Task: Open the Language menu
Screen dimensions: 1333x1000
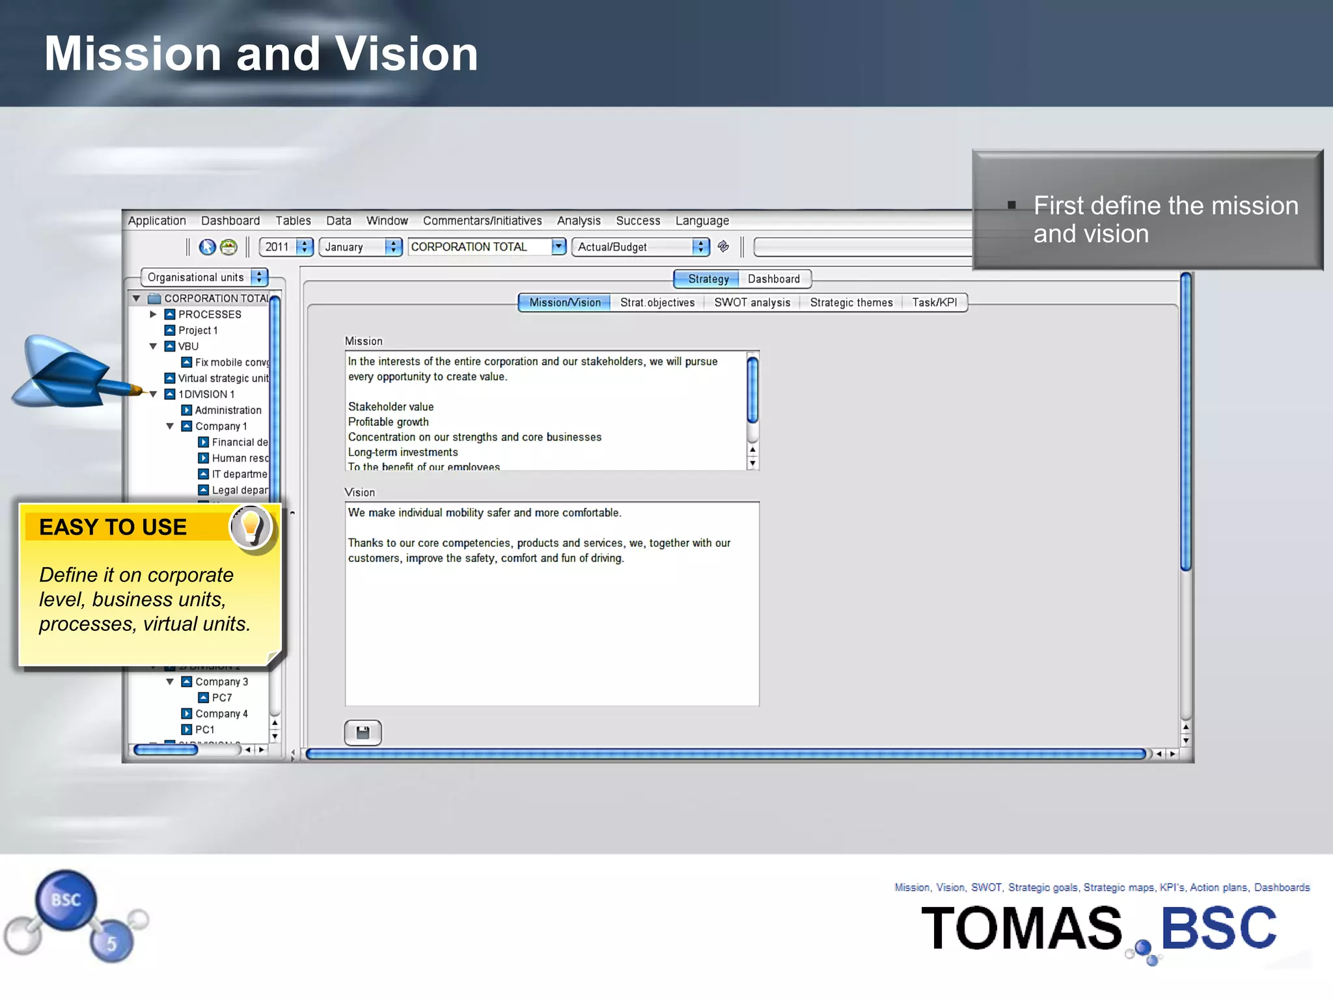Action: pos(702,221)
